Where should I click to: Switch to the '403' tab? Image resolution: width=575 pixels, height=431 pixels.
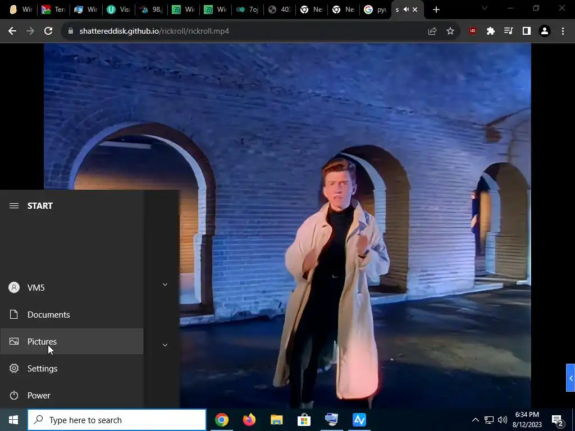click(x=280, y=10)
